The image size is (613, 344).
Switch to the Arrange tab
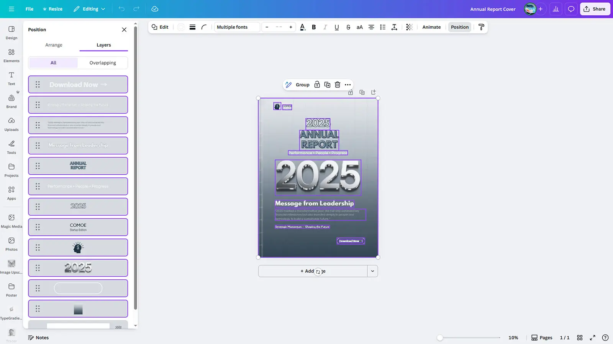[54, 45]
